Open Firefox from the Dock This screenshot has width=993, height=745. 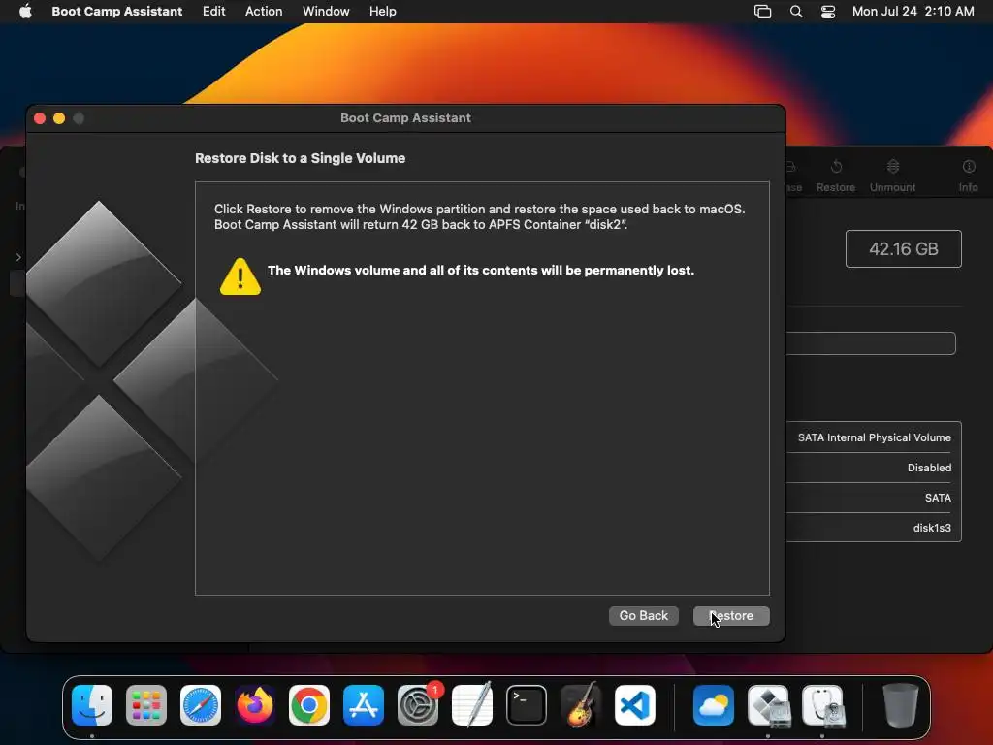click(x=255, y=705)
